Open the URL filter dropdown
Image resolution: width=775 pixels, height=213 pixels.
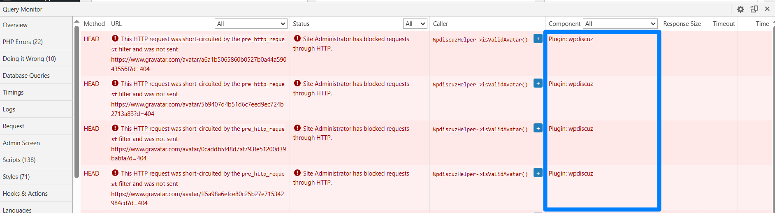click(x=251, y=24)
